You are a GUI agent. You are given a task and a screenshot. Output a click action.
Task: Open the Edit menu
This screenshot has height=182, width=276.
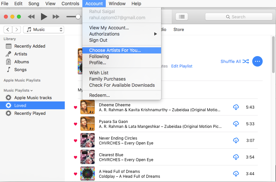pyautogui.click(x=18, y=4)
